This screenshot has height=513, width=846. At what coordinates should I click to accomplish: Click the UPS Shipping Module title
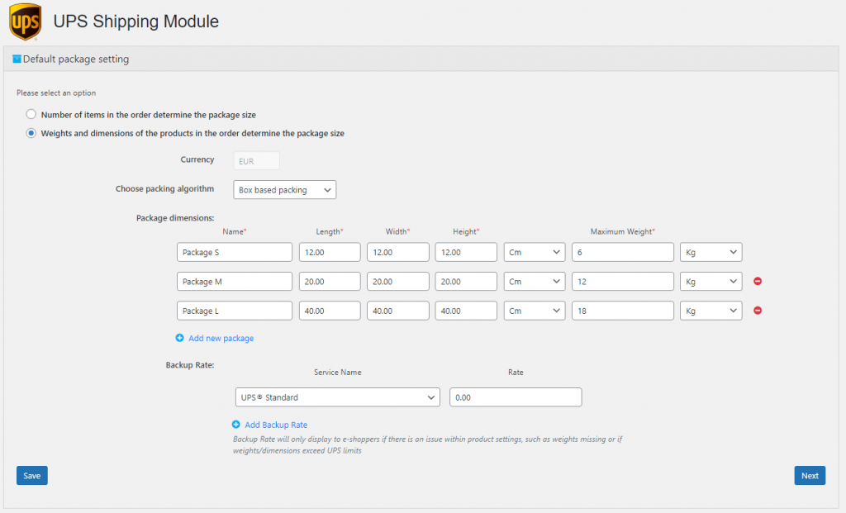(x=136, y=21)
